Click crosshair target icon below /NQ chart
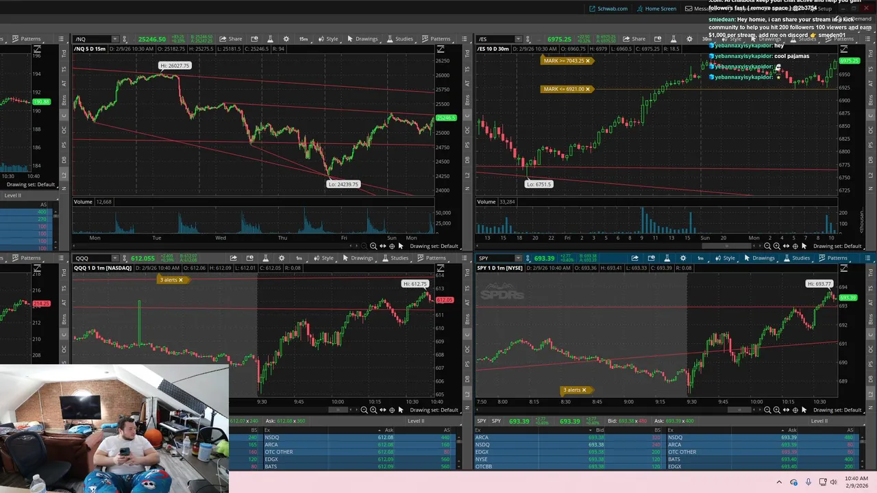Viewport: 877px width, 493px height. (x=392, y=246)
